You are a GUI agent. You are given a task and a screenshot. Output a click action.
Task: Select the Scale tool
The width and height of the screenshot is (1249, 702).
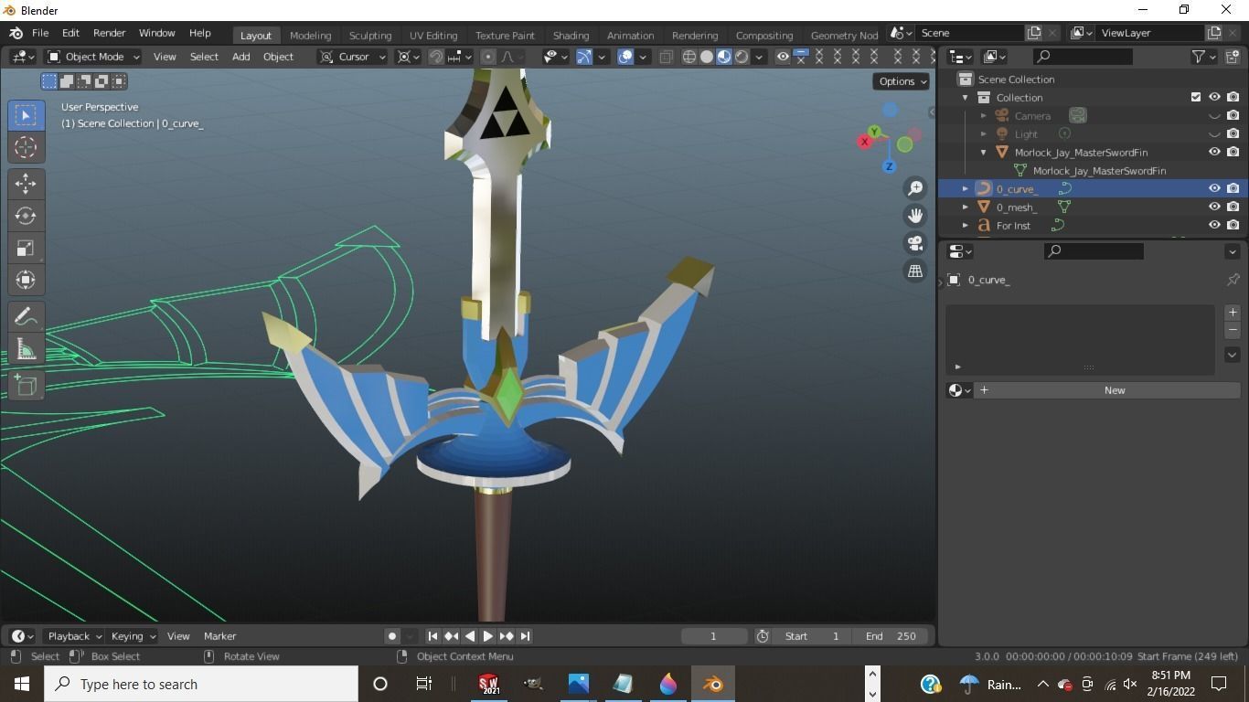[26, 248]
